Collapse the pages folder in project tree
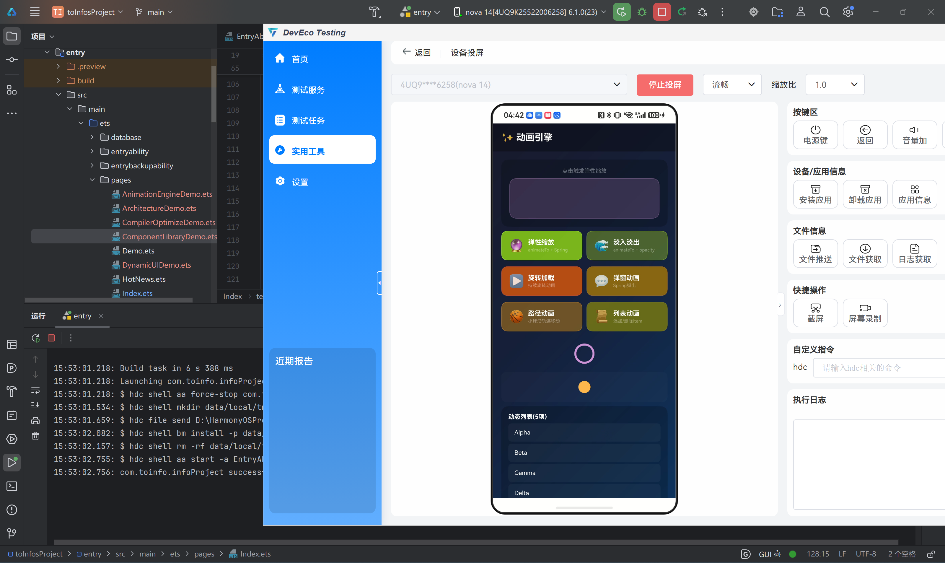 92,180
